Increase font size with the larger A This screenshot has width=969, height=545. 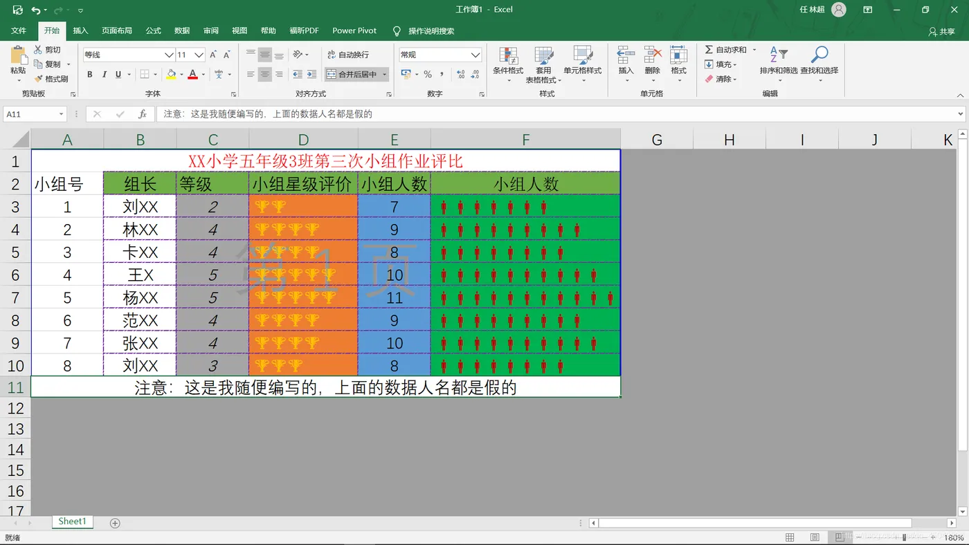pyautogui.click(x=213, y=55)
